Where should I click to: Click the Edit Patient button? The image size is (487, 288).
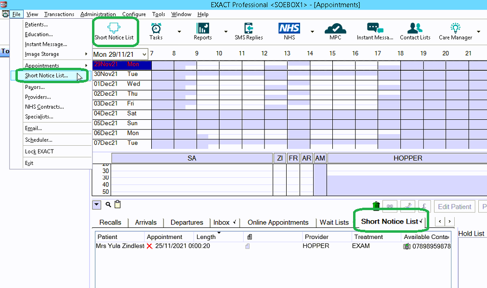[x=454, y=206]
